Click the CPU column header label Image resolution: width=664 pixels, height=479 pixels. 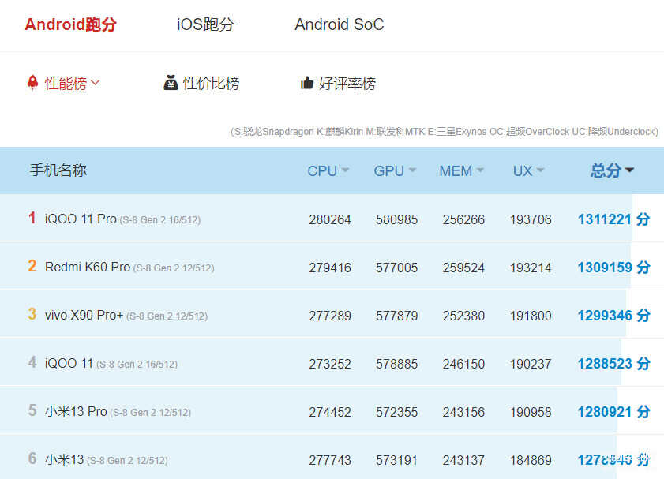click(x=322, y=170)
